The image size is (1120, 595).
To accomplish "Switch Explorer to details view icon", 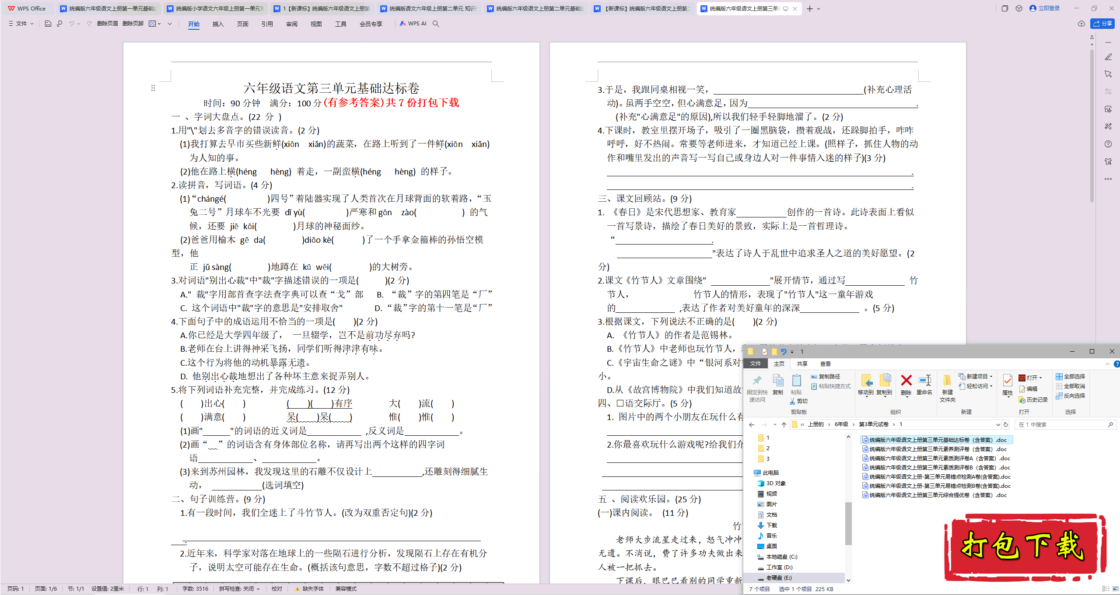I will pos(1105,589).
